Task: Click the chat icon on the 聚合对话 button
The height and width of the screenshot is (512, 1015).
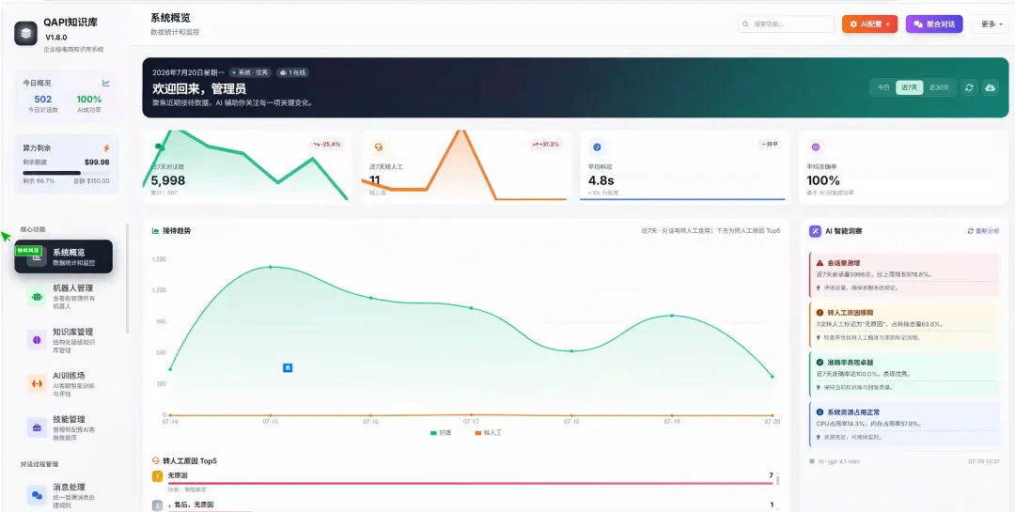Action: 917,23
